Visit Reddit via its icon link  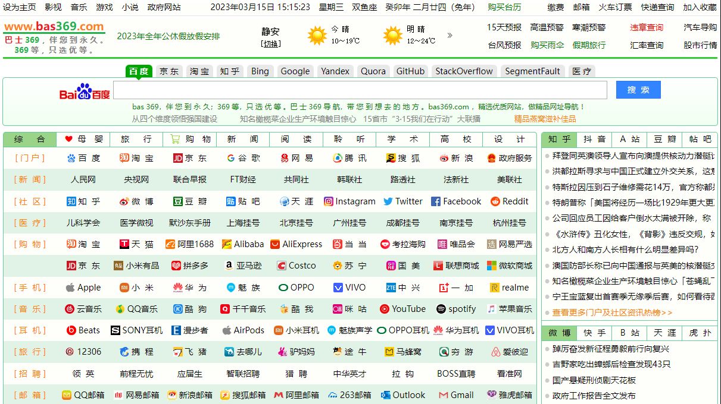pos(510,201)
